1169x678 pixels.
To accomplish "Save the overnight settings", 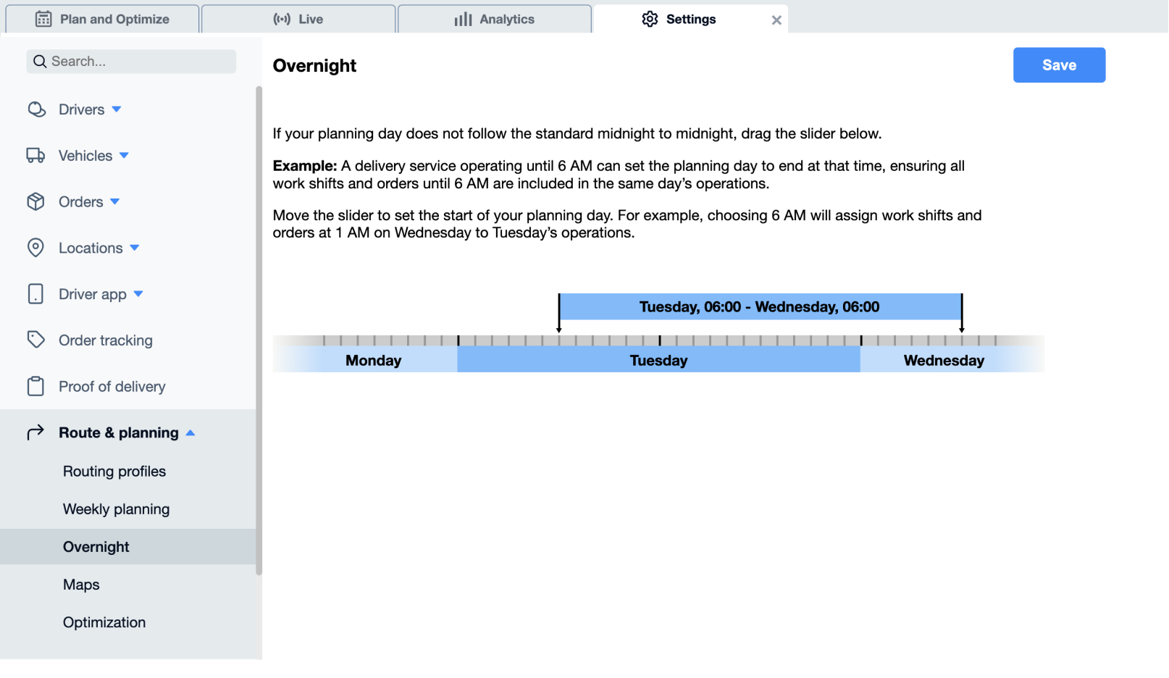I will click(x=1059, y=65).
